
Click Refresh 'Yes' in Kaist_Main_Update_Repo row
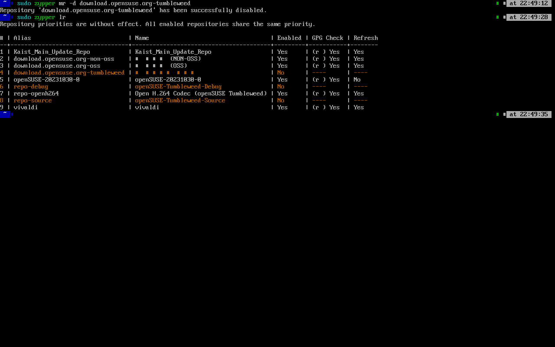(x=359, y=52)
